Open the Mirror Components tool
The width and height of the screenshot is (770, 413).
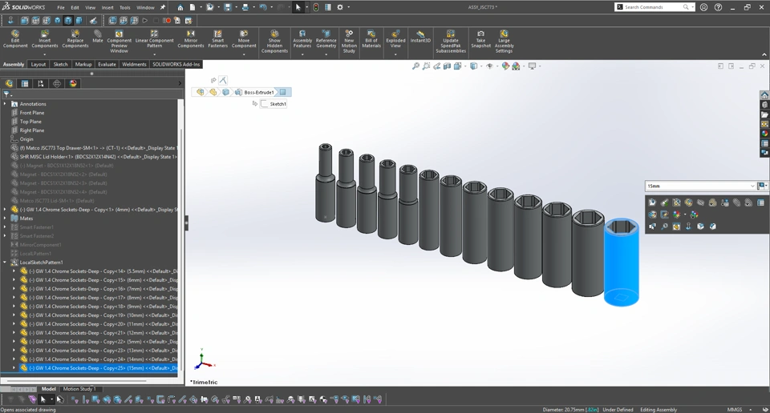pos(191,38)
